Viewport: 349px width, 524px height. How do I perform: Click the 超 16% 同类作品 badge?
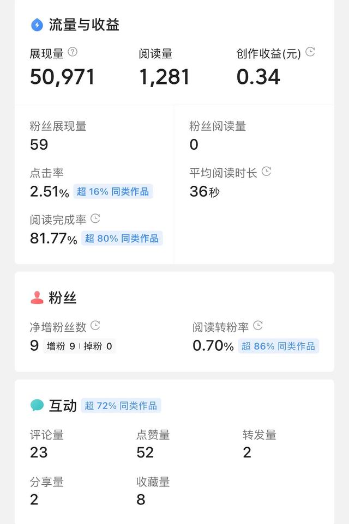(113, 192)
